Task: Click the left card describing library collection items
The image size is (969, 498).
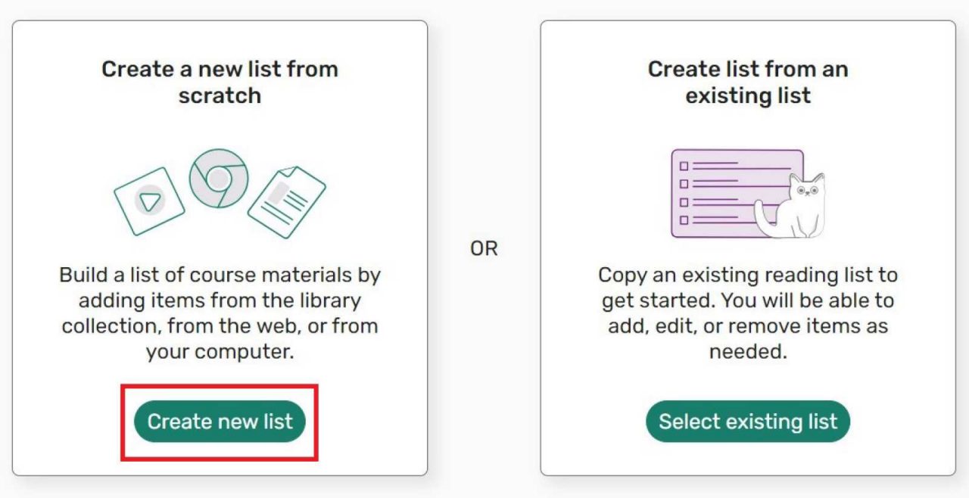Action: coord(219,250)
